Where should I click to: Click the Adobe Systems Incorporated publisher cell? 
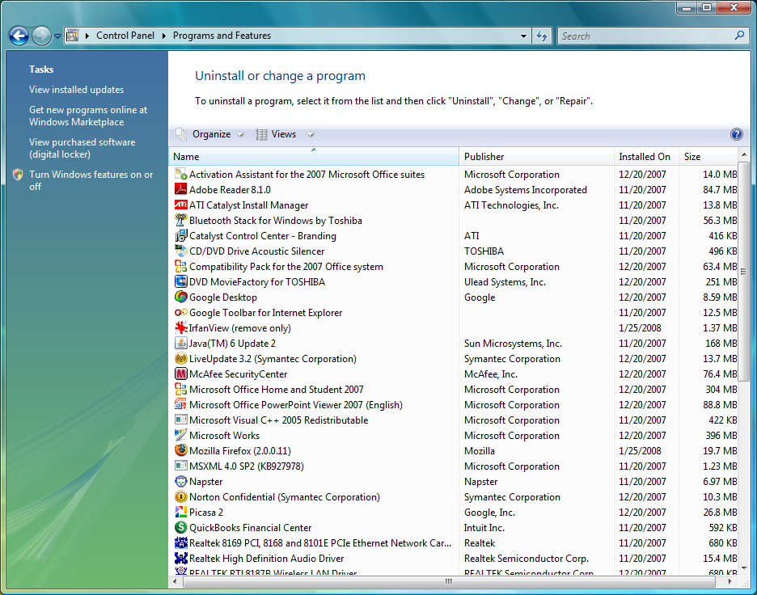pos(525,190)
